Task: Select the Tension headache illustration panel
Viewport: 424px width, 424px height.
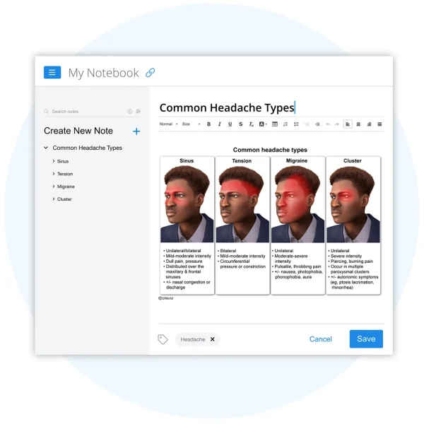Action: pos(242,225)
